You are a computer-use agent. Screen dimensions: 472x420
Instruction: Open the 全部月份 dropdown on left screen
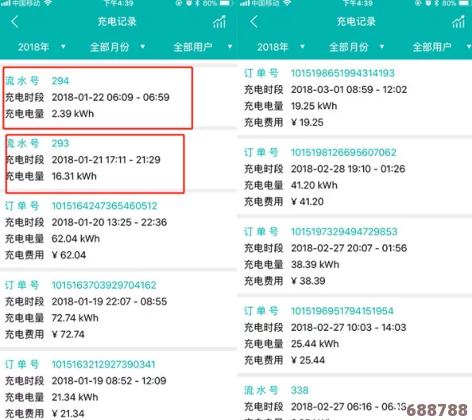pos(118,47)
